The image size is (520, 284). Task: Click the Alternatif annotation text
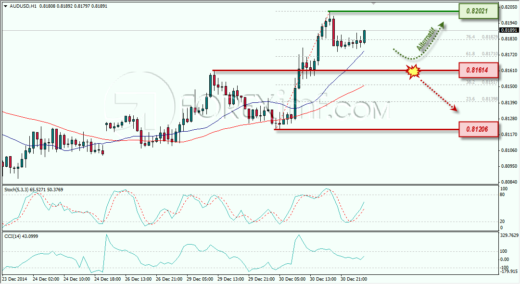click(x=426, y=39)
